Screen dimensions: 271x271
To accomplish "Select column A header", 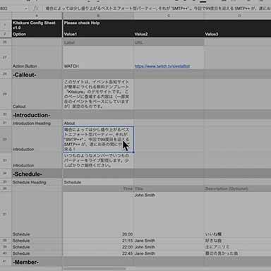I will [x=37, y=16].
